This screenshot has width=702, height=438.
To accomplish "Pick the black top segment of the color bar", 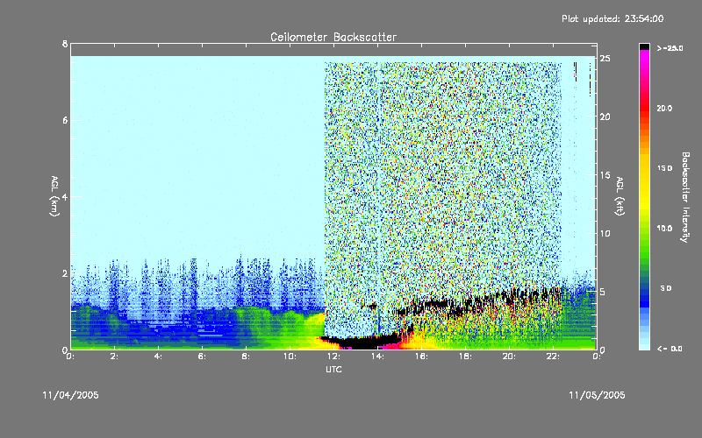I will [644, 46].
